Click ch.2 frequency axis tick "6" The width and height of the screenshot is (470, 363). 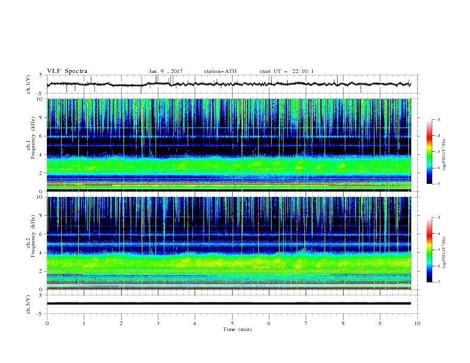click(x=42, y=234)
